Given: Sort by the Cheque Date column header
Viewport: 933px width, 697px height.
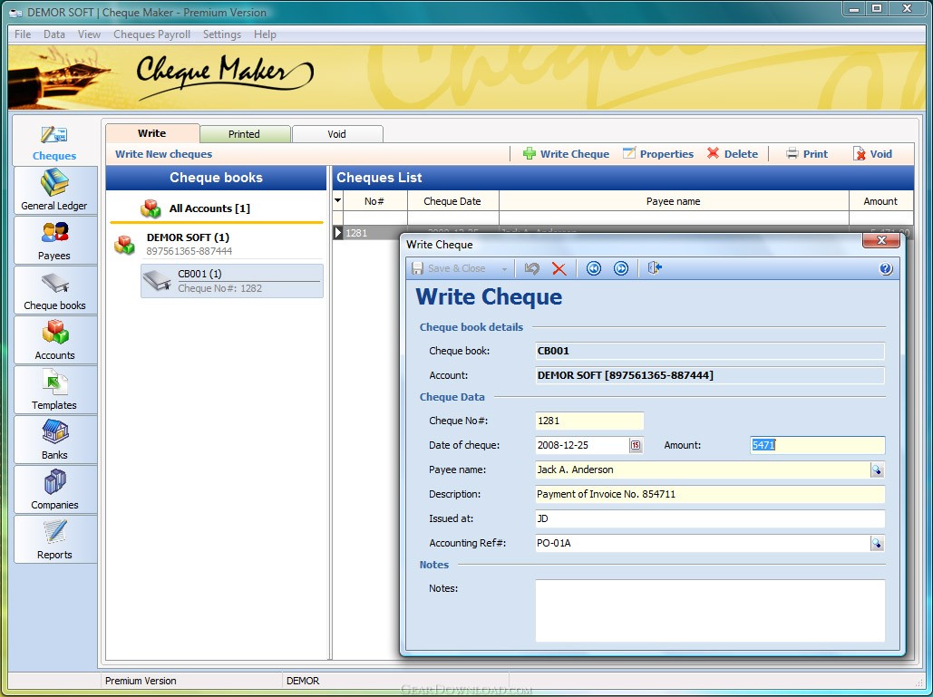Looking at the screenshot, I should click(x=452, y=201).
